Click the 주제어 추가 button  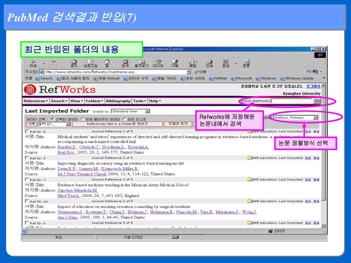178,124
